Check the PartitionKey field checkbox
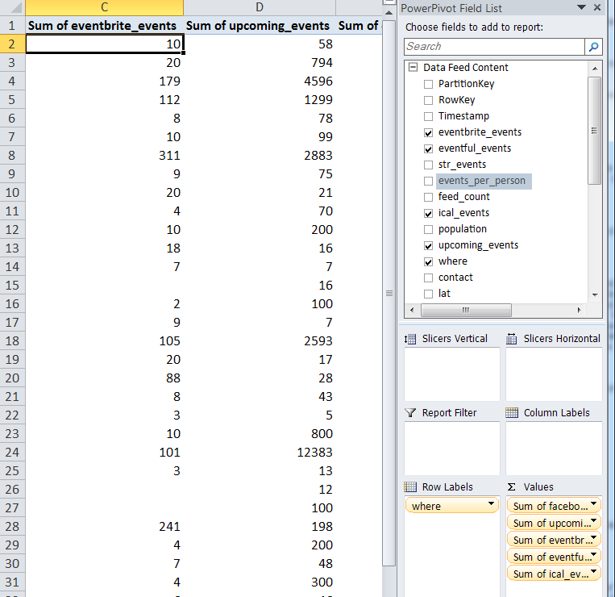615x597 pixels. tap(428, 84)
